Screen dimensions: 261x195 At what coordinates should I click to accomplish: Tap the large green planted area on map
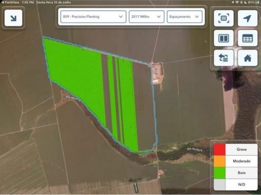[76, 76]
